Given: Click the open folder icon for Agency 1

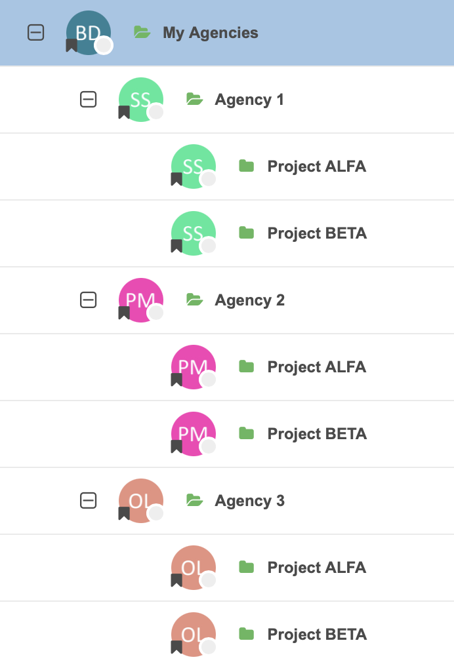Looking at the screenshot, I should tap(194, 99).
